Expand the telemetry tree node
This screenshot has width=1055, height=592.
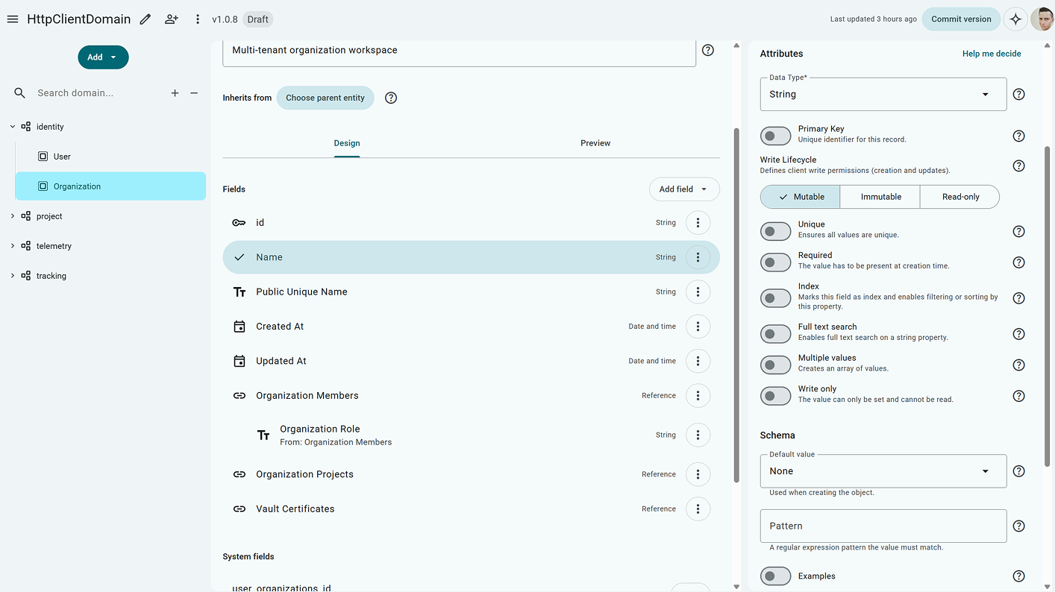13,246
